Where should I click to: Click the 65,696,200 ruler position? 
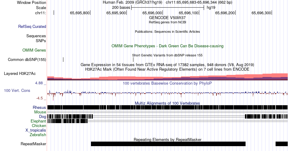pos(225,13)
